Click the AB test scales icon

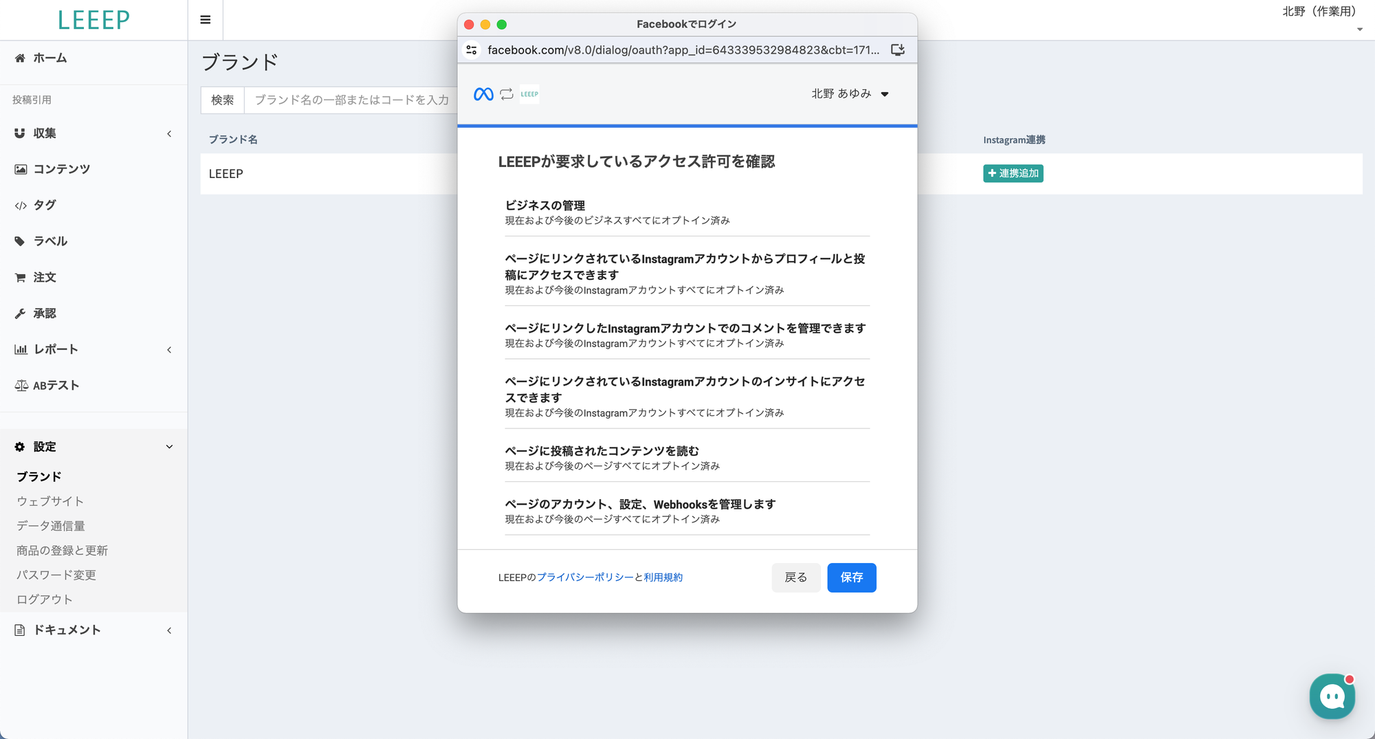pyautogui.click(x=21, y=386)
